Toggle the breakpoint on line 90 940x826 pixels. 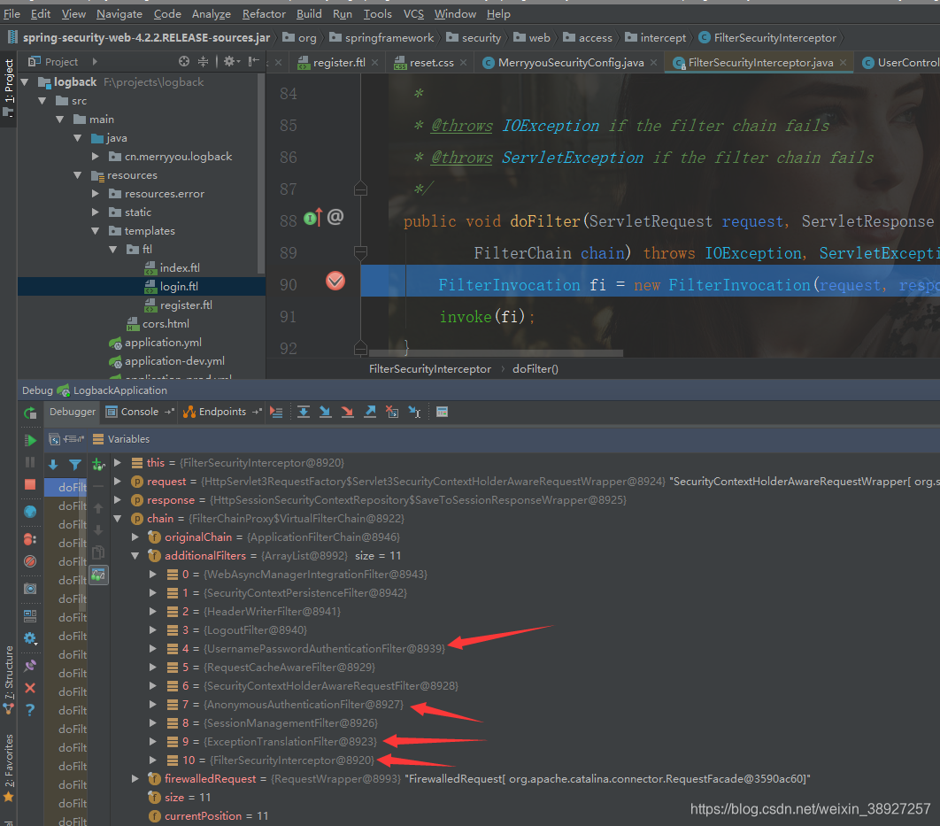point(335,281)
